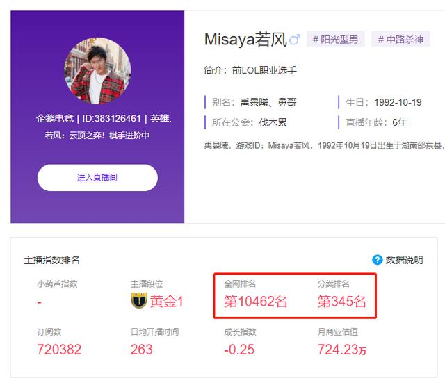
Task: Click the 黄金1 rank level text
Action: point(167,302)
